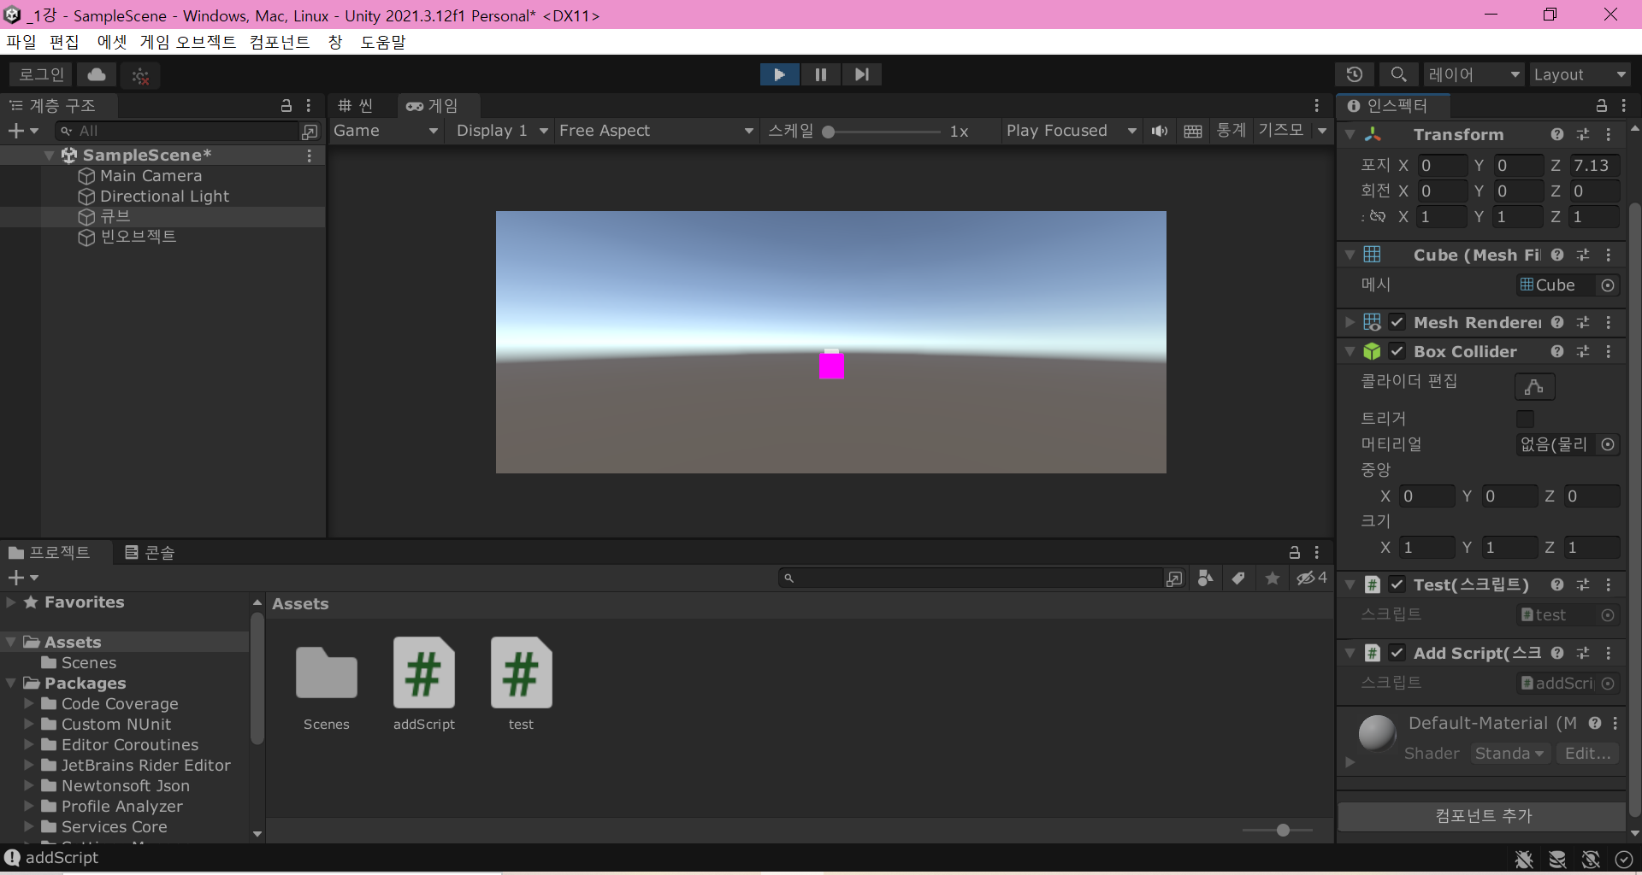
Task: Open Undo History icon
Action: coord(1355,74)
